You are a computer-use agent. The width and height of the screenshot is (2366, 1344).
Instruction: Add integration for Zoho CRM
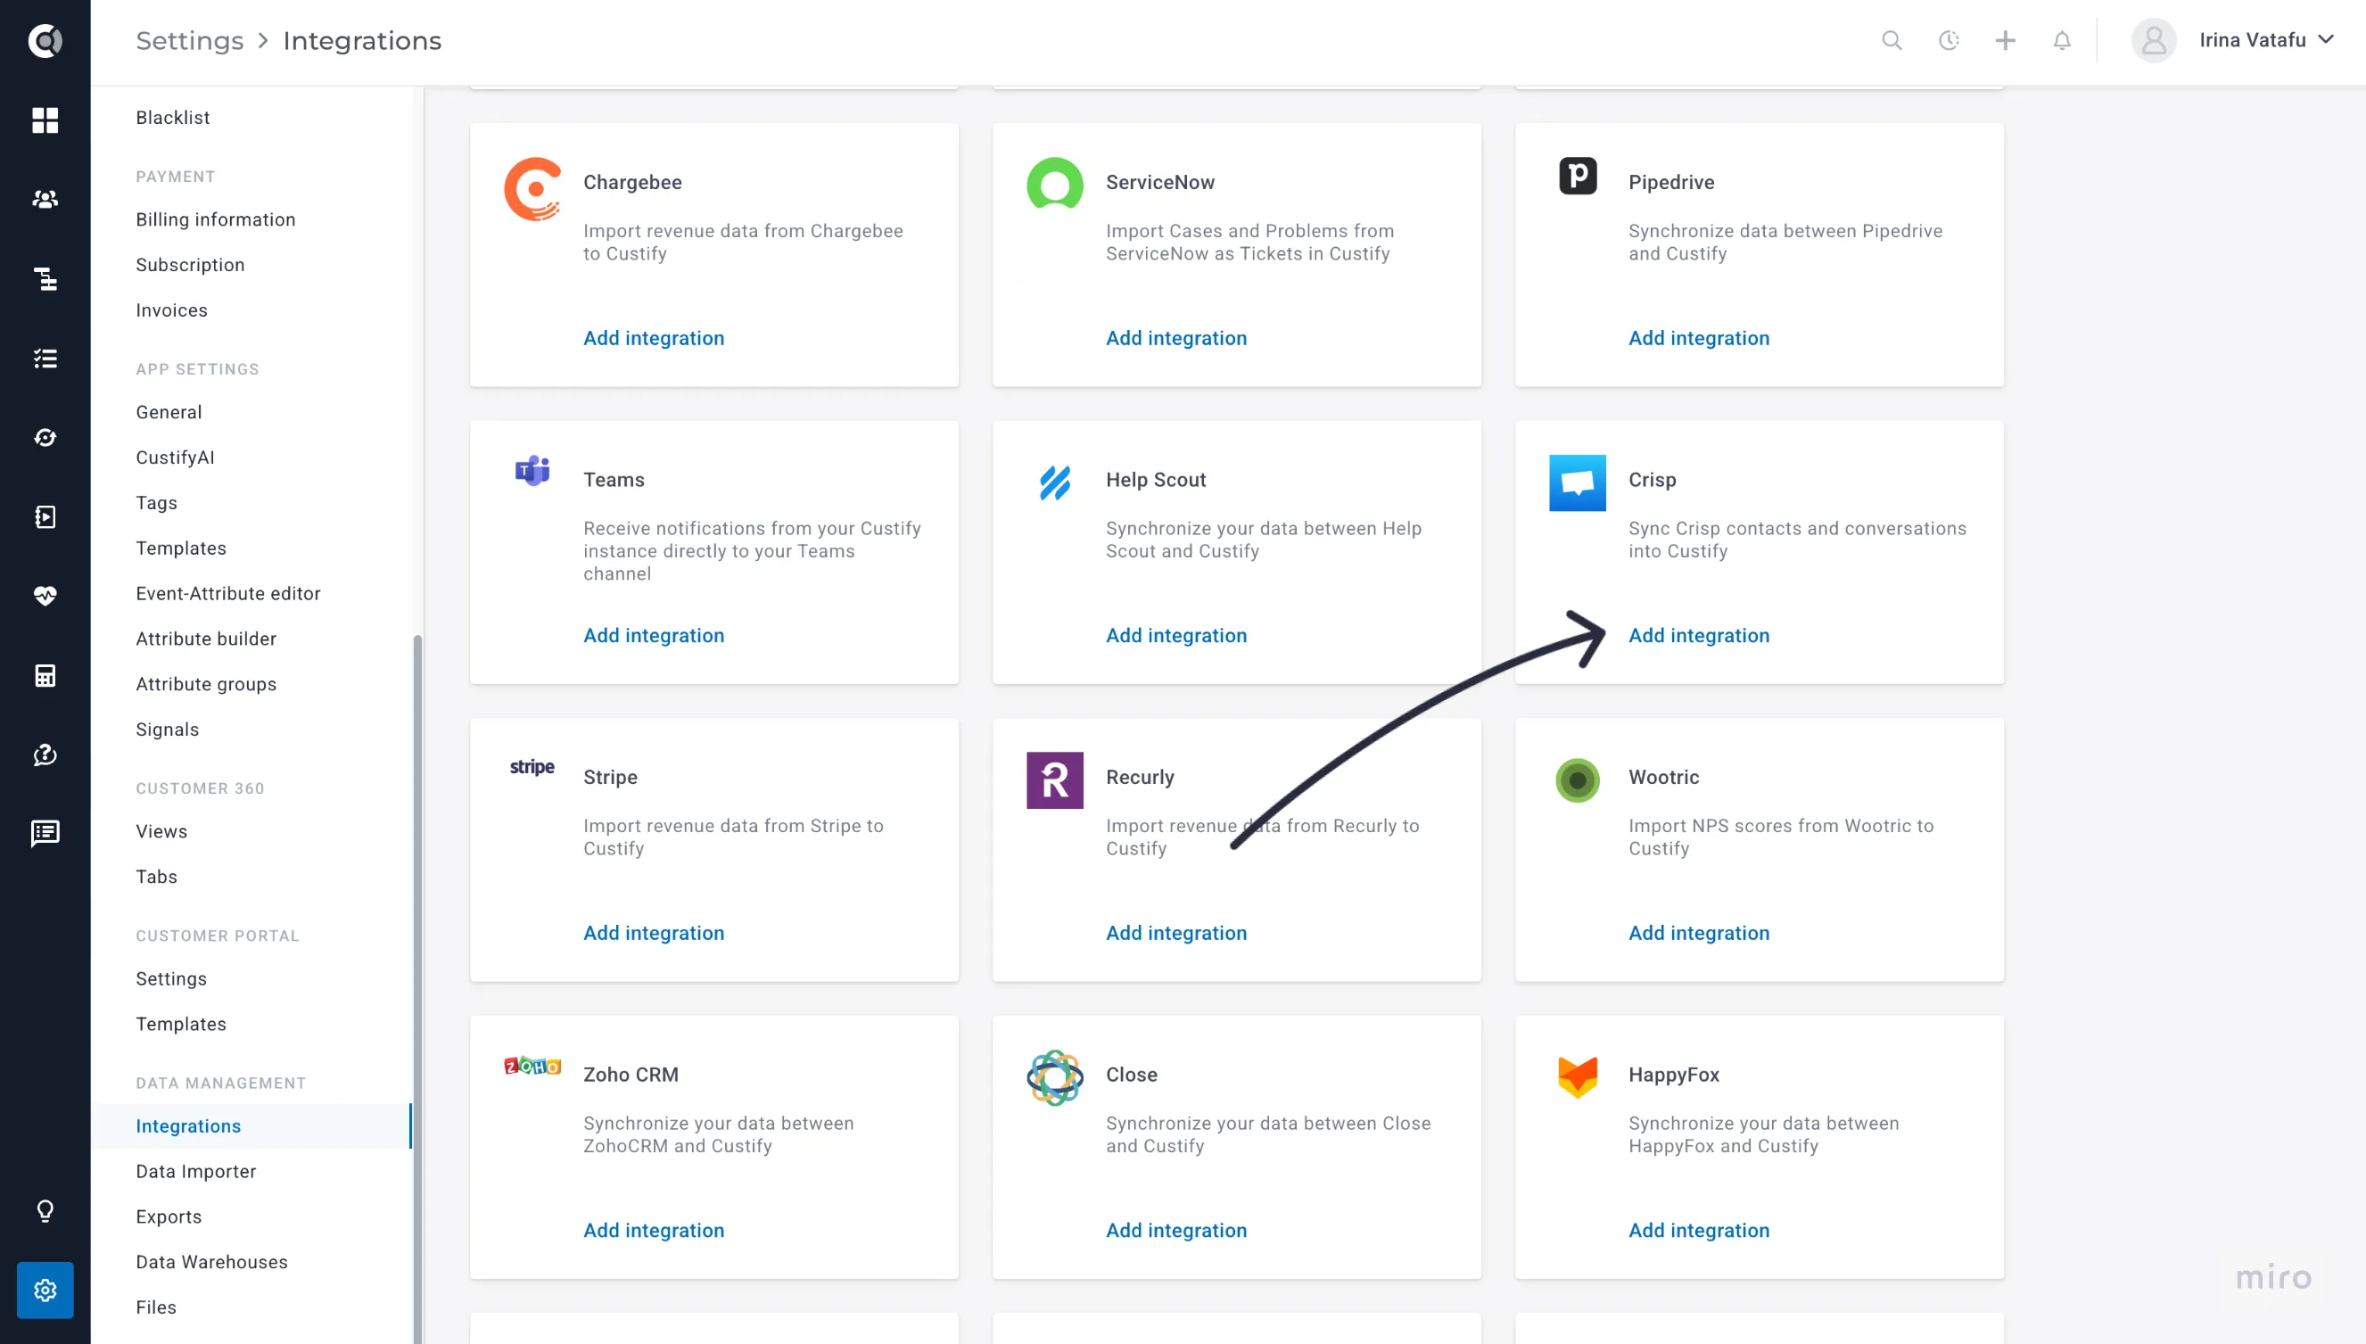point(654,1230)
